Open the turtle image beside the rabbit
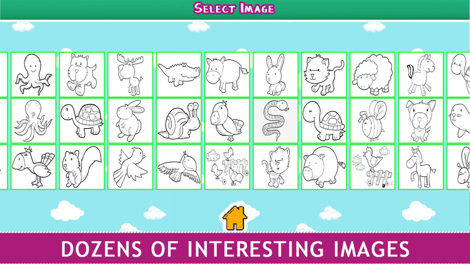 pyautogui.click(x=82, y=121)
